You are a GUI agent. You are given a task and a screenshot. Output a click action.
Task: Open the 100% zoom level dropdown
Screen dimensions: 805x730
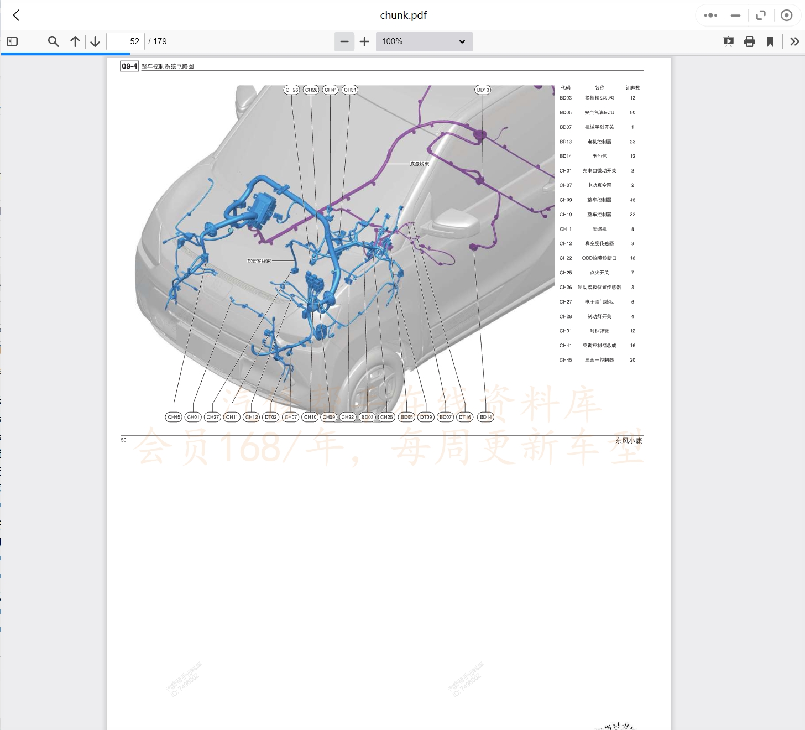(x=424, y=41)
